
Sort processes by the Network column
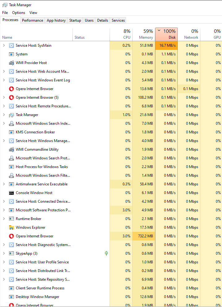click(x=189, y=34)
